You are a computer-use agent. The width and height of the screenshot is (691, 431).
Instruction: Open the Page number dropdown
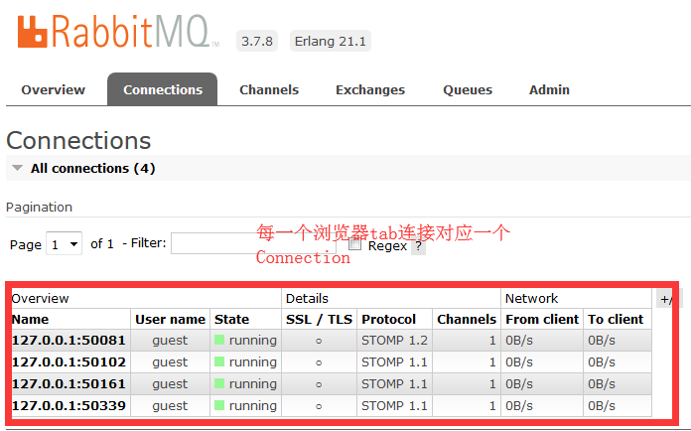(64, 243)
